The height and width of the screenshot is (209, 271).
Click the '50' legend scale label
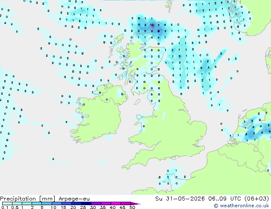click(x=132, y=207)
